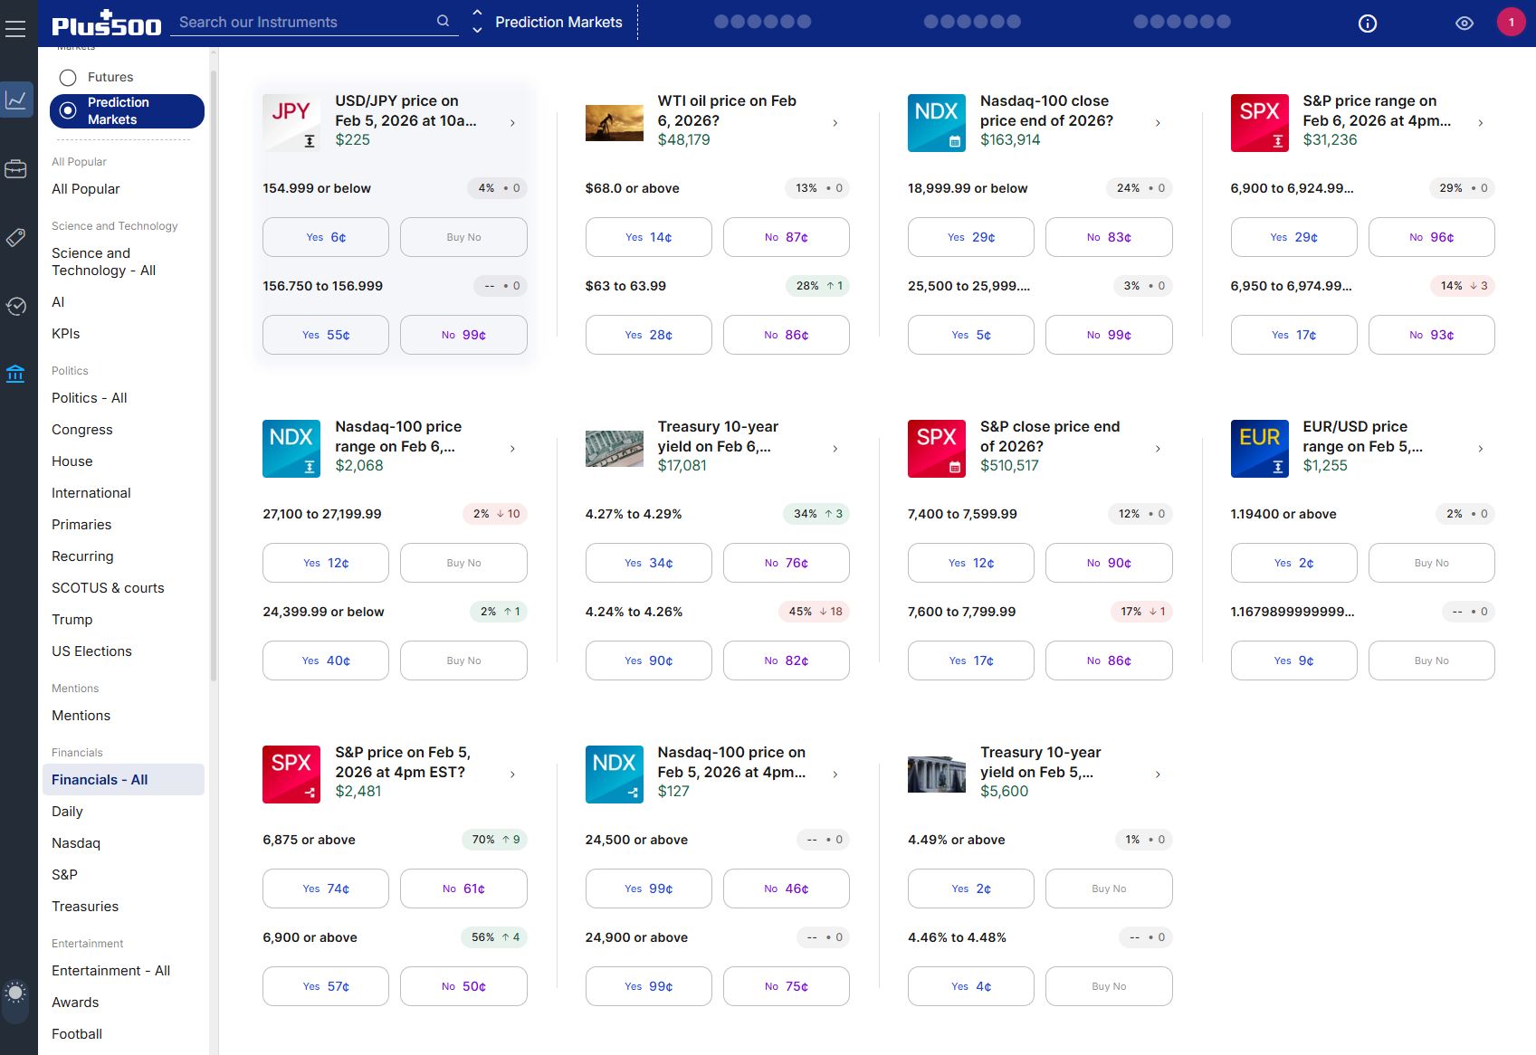This screenshot has height=1055, width=1536.
Task: Open the briefcase portfolio icon in sidebar
Action: 16,168
